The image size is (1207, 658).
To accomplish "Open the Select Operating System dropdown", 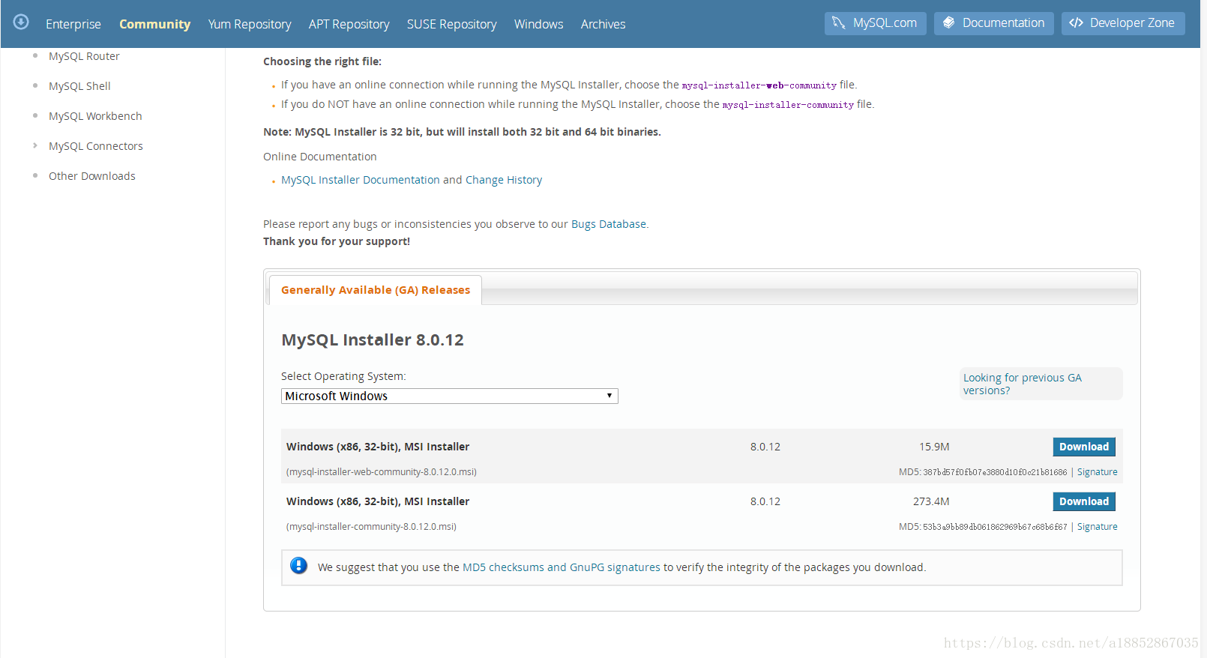I will tap(449, 396).
